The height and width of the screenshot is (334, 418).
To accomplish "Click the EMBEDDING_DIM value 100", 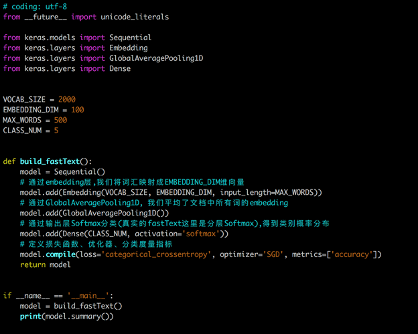I will [76, 110].
